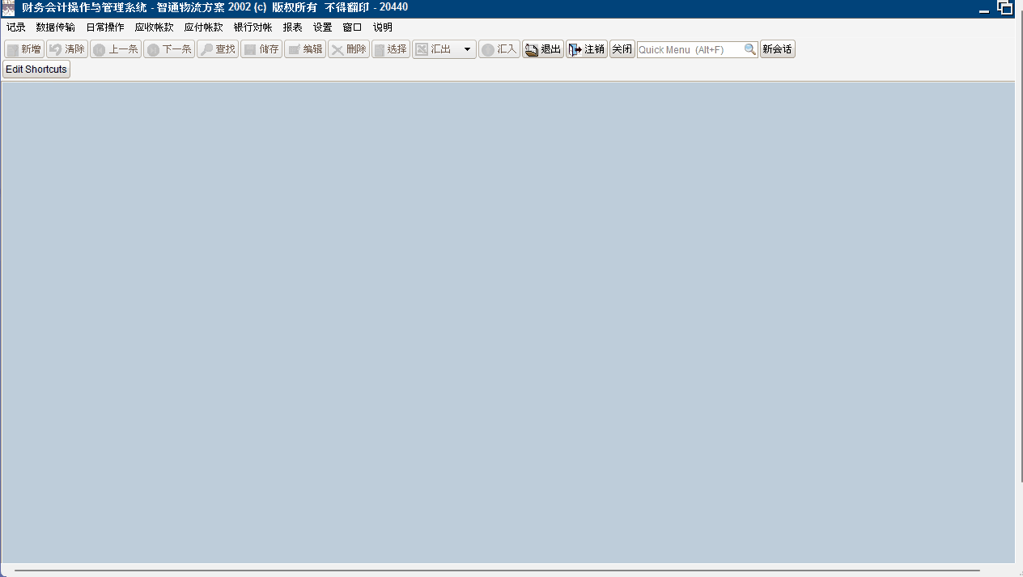1023x577 pixels.
Task: Click the 关闭 button
Action: [x=622, y=49]
